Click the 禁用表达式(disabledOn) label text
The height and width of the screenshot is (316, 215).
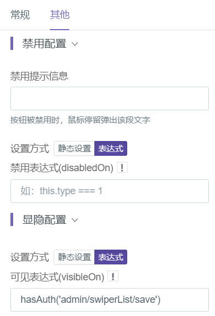pos(62,168)
